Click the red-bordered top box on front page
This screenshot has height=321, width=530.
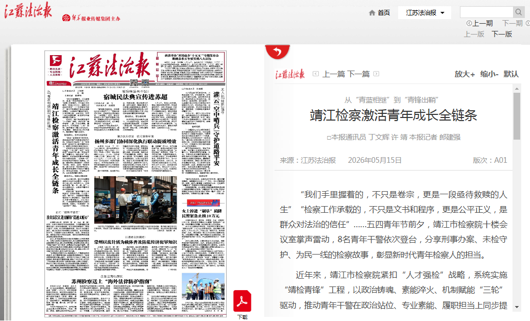coord(191,66)
